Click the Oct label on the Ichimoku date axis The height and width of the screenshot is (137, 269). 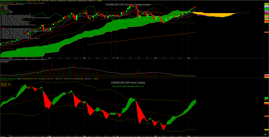click(117, 57)
